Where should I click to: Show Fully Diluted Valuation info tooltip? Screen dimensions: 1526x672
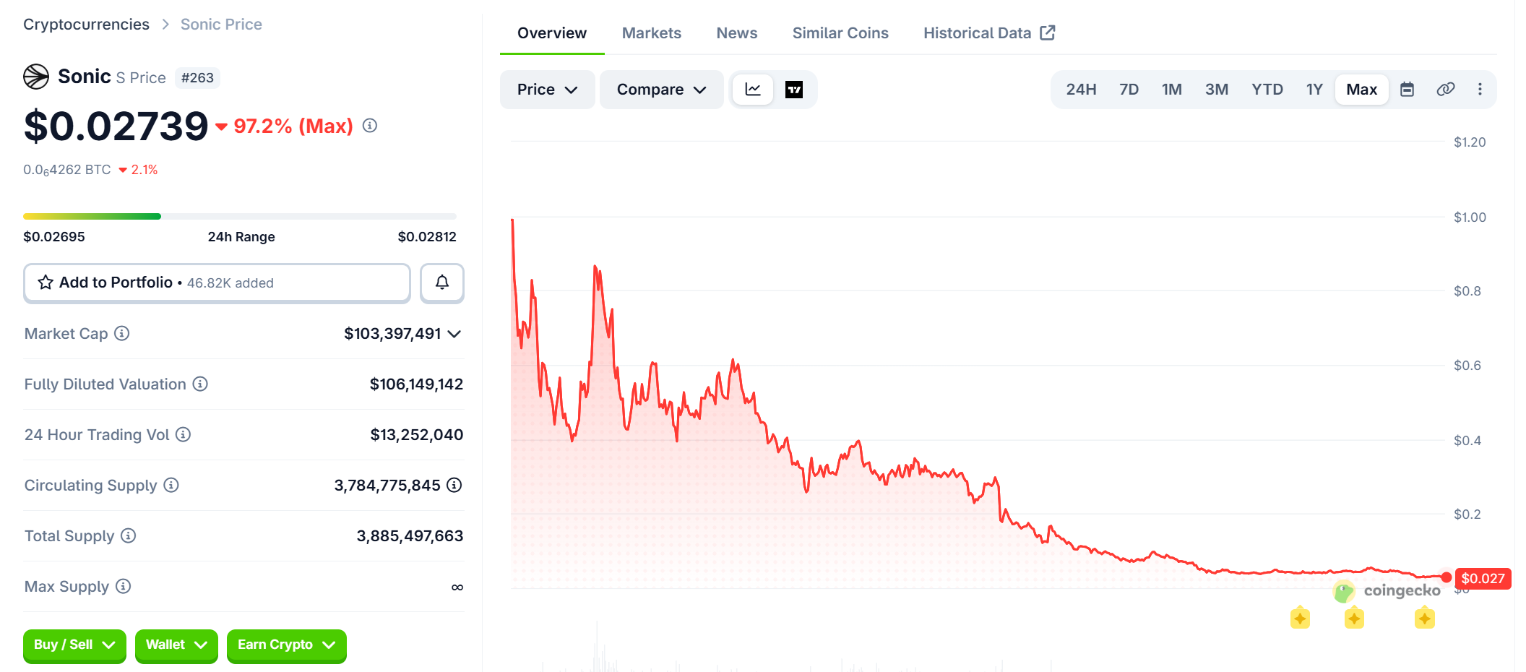click(200, 384)
